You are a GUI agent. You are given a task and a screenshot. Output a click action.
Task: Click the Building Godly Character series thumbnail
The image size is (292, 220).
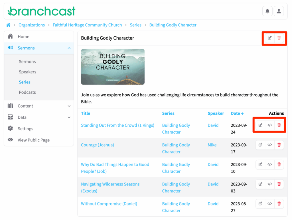coord(113,67)
